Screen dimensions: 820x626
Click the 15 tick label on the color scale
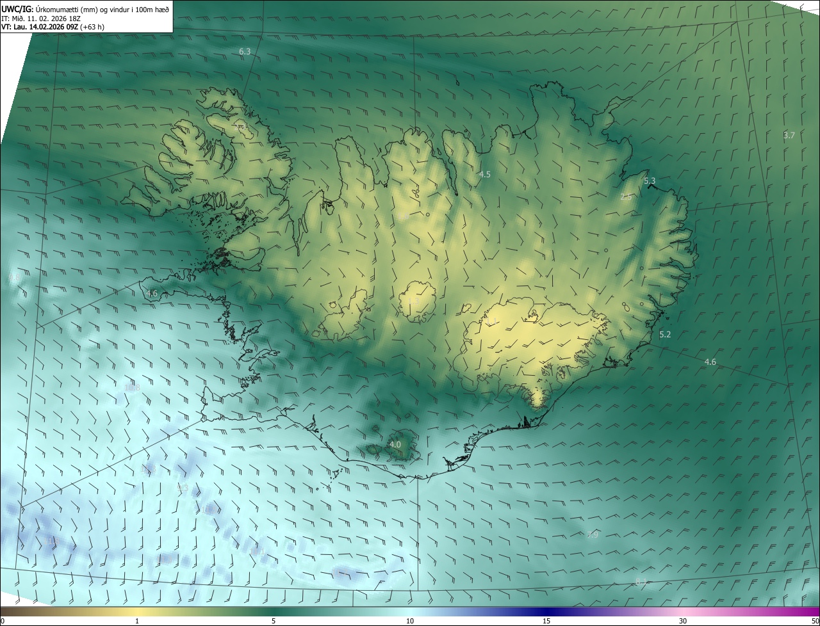(x=546, y=621)
